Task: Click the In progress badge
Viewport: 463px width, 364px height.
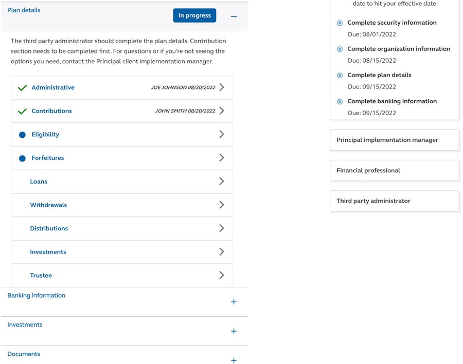Action: pyautogui.click(x=194, y=15)
